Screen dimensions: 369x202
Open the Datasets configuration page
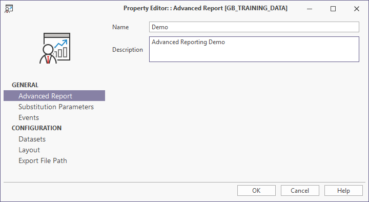[x=32, y=139]
